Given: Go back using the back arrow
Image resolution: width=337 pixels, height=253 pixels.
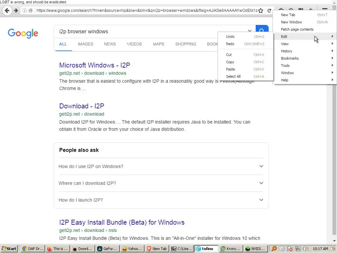Looking at the screenshot, I should click(x=7, y=10).
